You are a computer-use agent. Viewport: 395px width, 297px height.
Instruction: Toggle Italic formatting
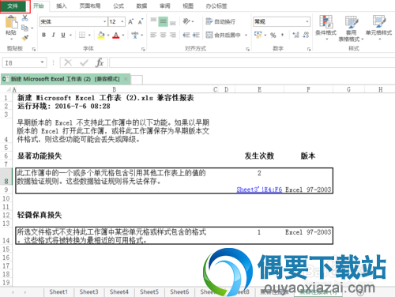click(x=54, y=35)
